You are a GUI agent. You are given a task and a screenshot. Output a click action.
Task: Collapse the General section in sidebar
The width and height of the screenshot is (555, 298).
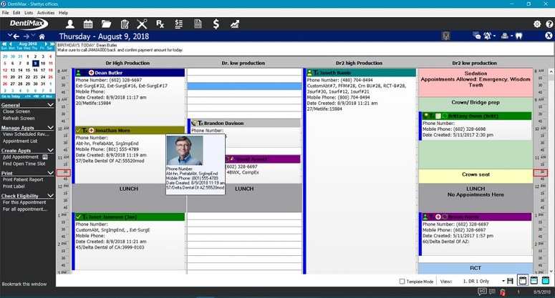click(50, 105)
